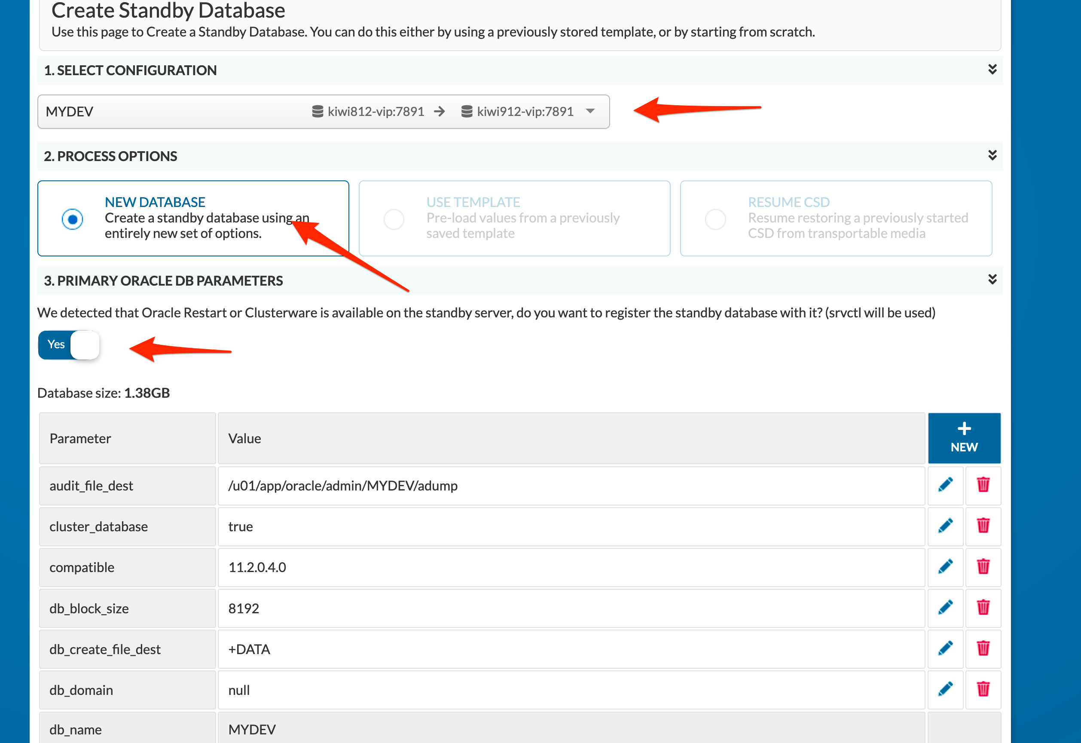Collapse the Select Configuration section chevron
Image resolution: width=1081 pixels, height=743 pixels.
992,70
